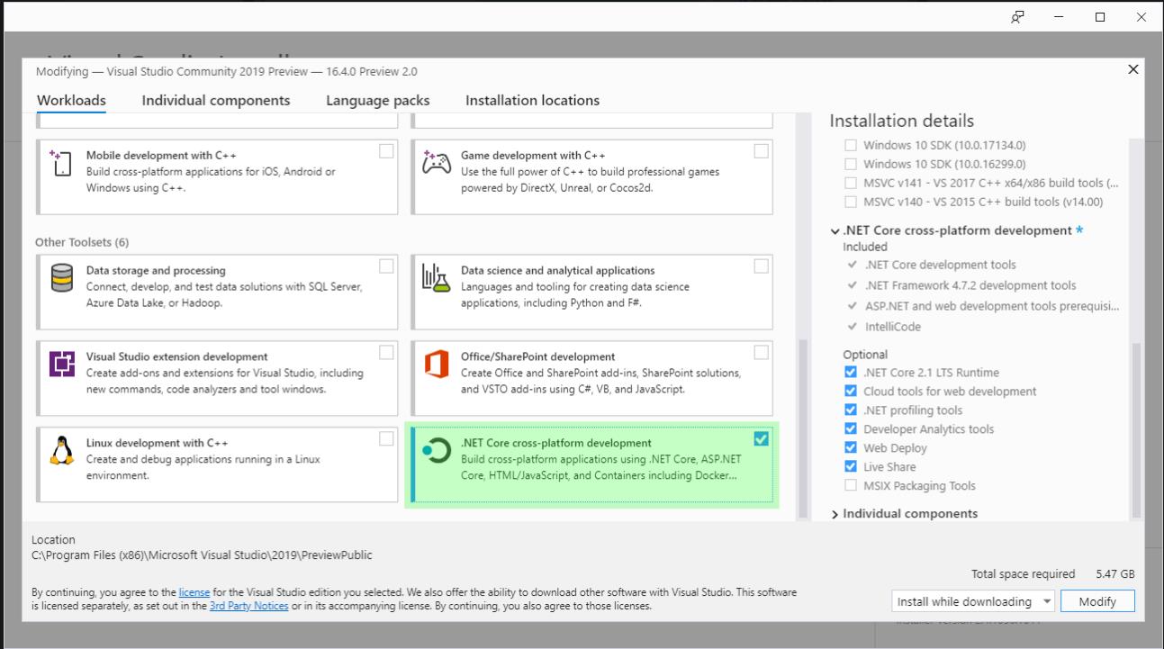This screenshot has width=1164, height=649.
Task: Open the 3rd Party Notices link
Action: (x=249, y=606)
